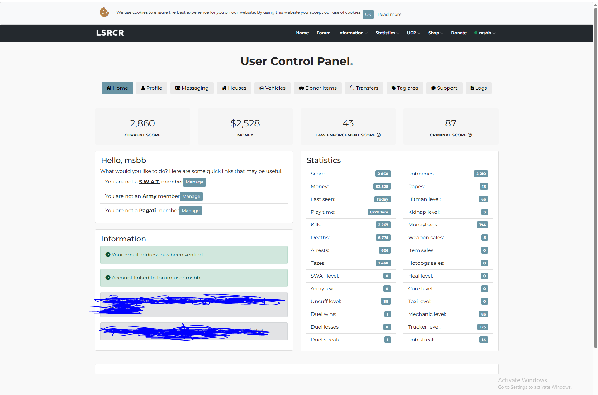Click the Tazes badge 1 468

click(x=383, y=263)
